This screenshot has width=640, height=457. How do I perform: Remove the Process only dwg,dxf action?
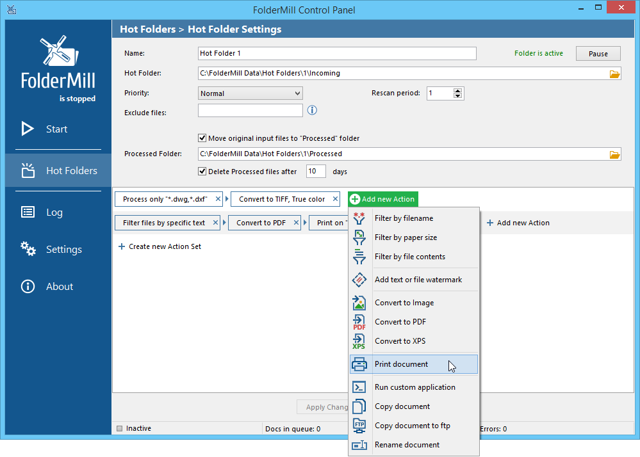pos(218,199)
